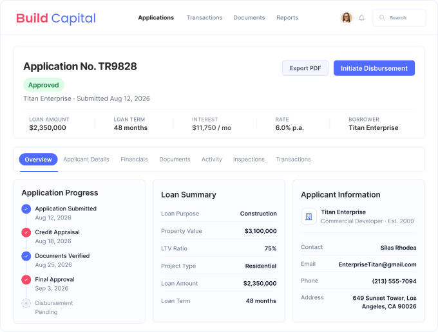The image size is (438, 332).
Task: Click the Application Progress heading
Action: click(x=60, y=193)
